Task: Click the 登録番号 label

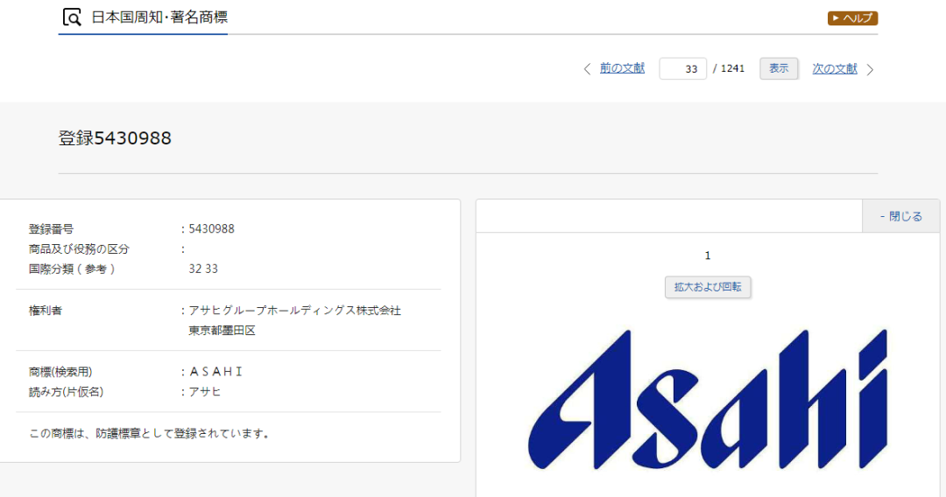Action: pos(52,229)
